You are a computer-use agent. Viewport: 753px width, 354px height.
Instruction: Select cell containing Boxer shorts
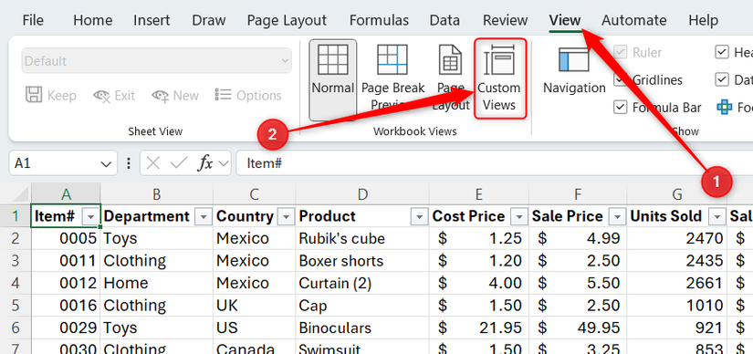point(362,261)
